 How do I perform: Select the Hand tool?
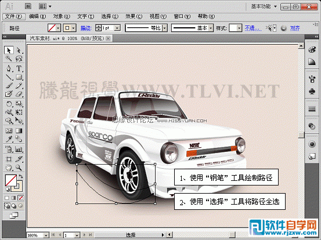pos(9,168)
